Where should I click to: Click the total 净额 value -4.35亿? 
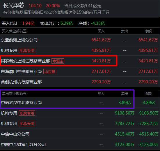(98, 23)
